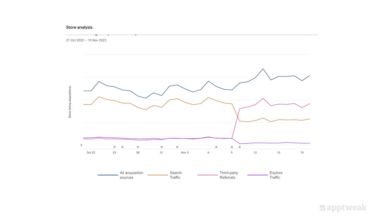
Task: Toggle the All acquisition sources legend label
Action: click(x=131, y=175)
